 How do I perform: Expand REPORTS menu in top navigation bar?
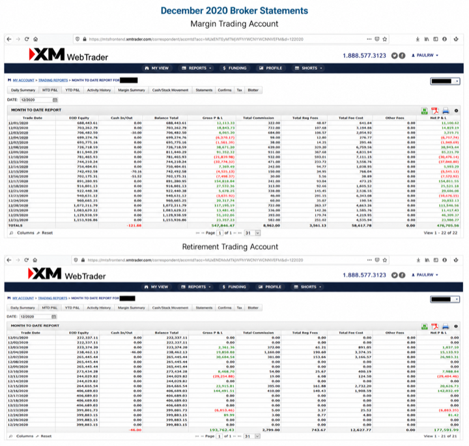pyautogui.click(x=197, y=68)
